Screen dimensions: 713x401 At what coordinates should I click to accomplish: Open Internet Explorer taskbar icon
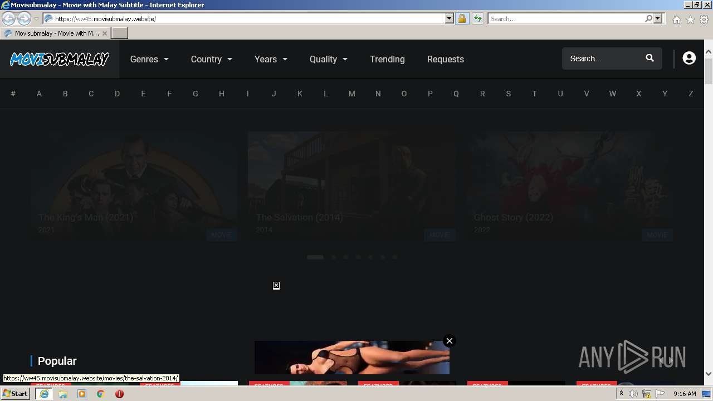coord(44,394)
